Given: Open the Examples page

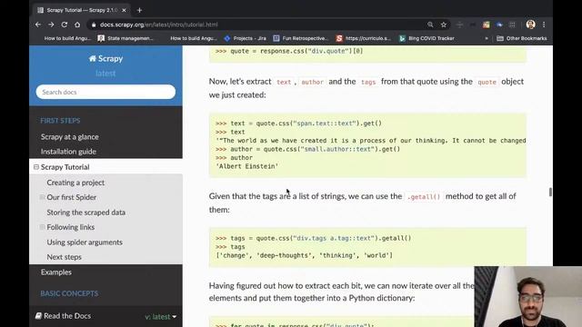Looking at the screenshot, I should tap(56, 272).
